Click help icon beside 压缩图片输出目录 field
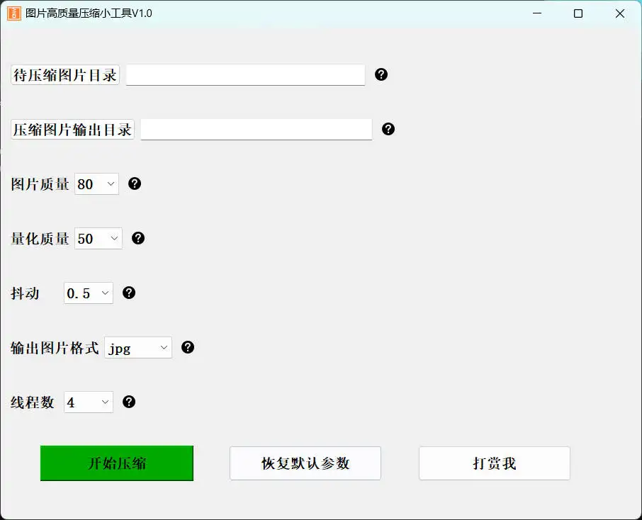 tap(388, 129)
